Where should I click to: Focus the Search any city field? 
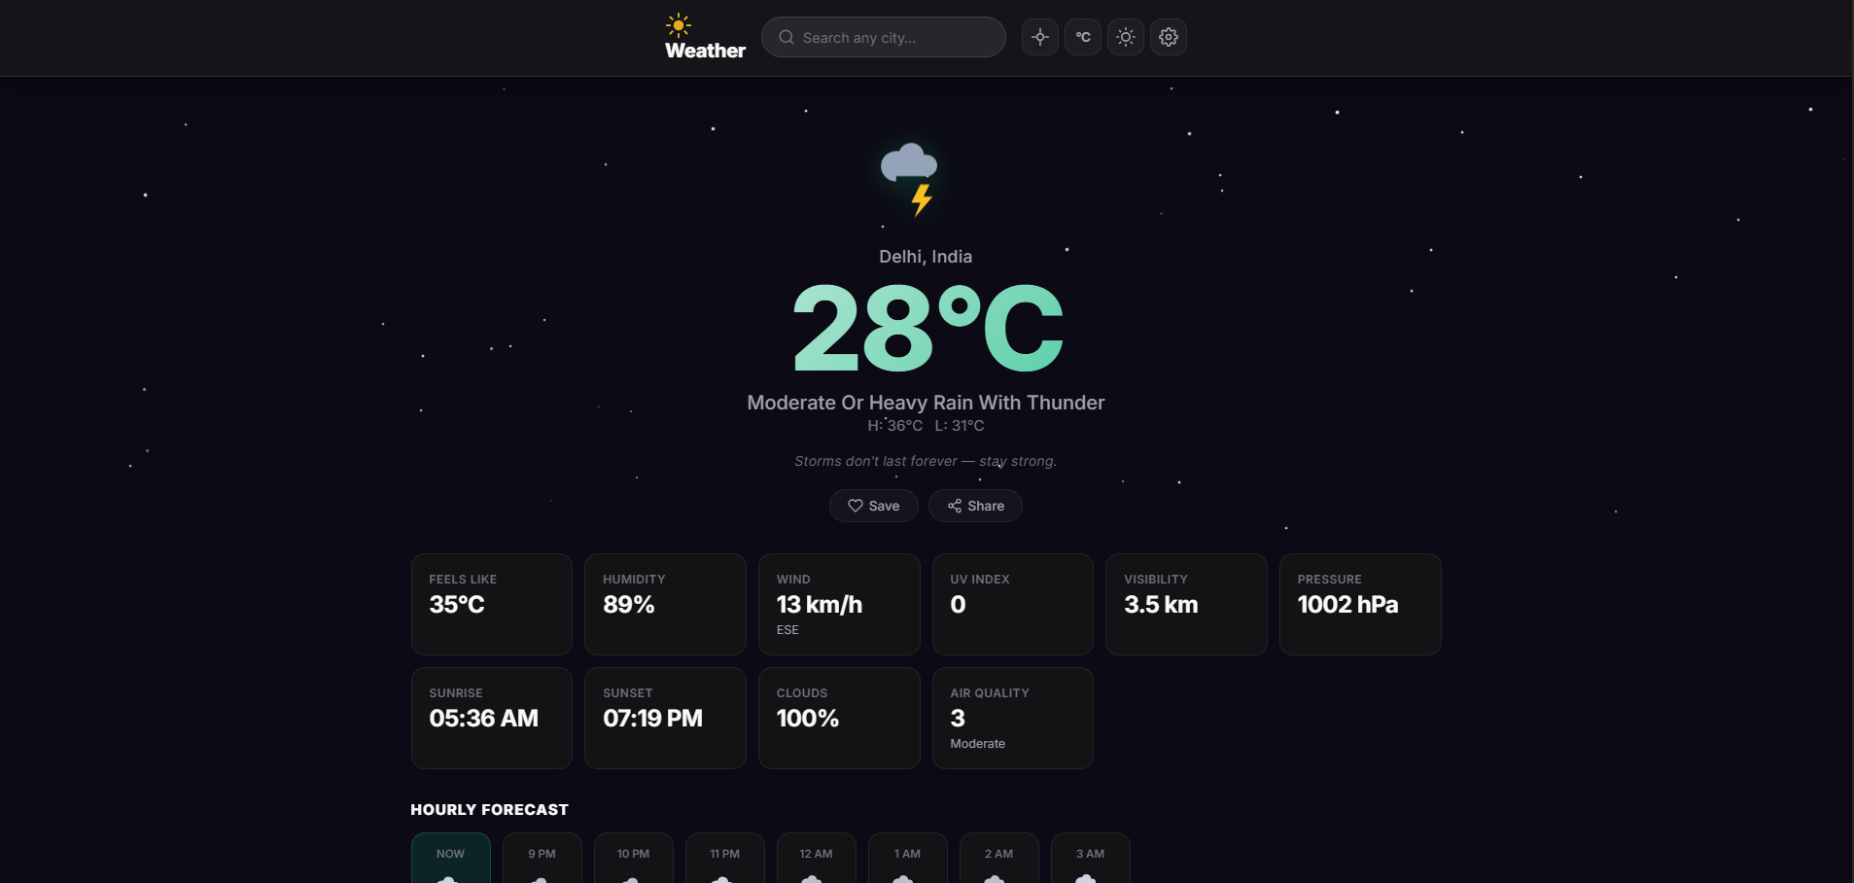[883, 37]
